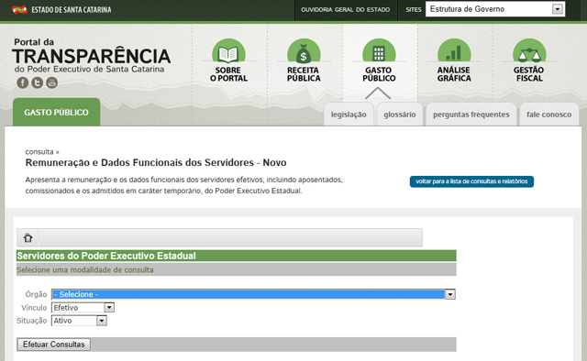Viewport: 587px width, 361px height.
Task: Click the Santa Catarina state flag logo
Action: [x=19, y=10]
